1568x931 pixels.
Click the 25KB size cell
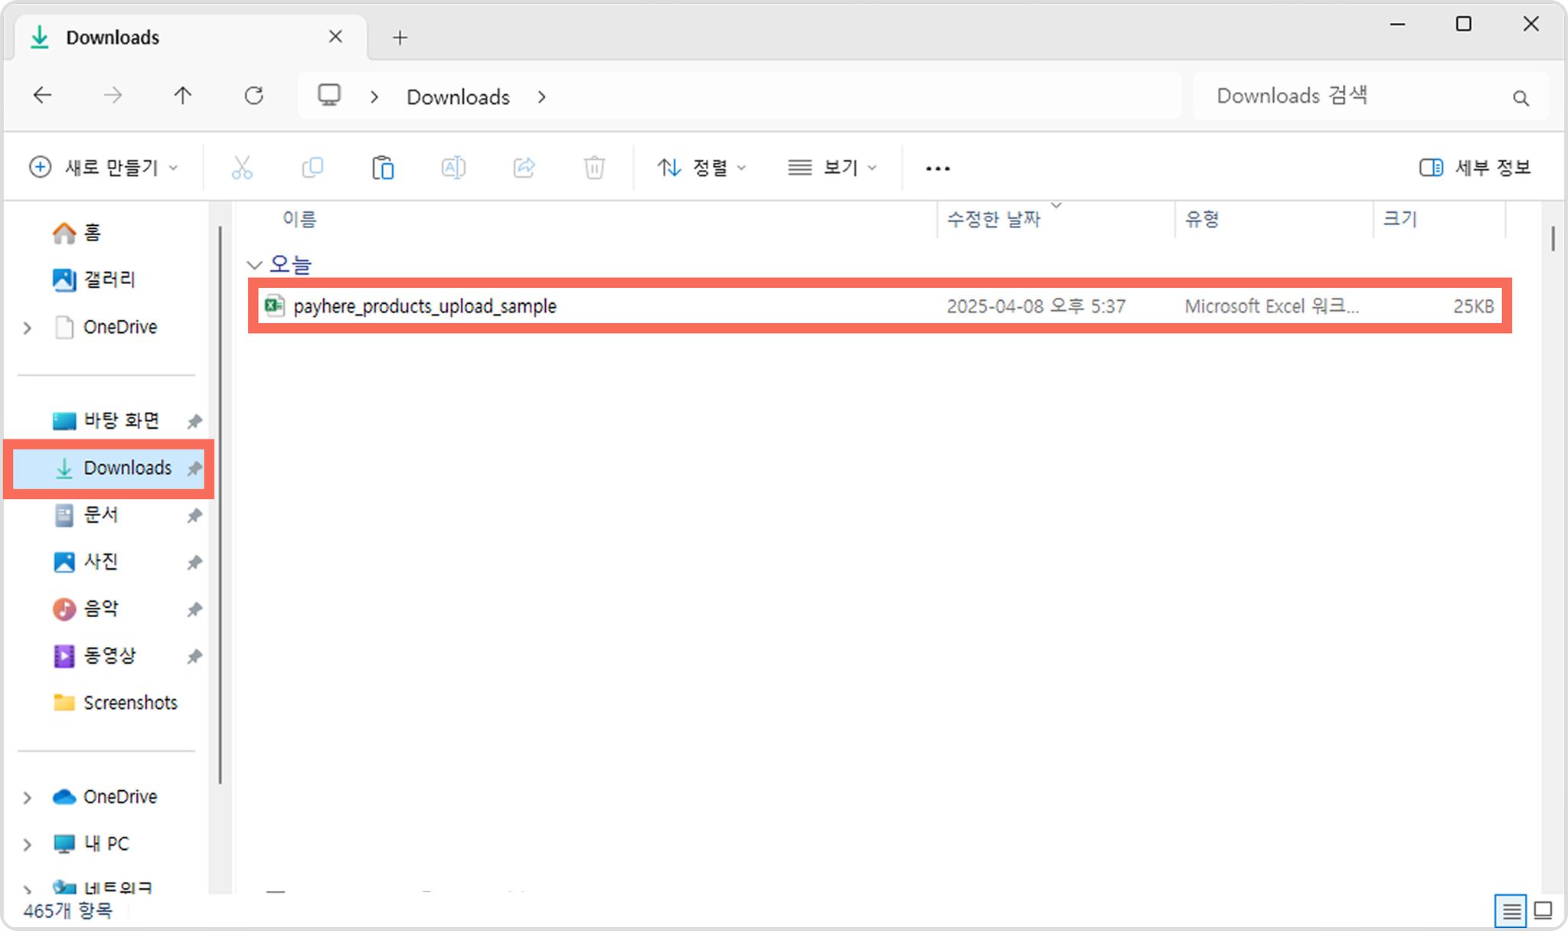click(x=1473, y=306)
